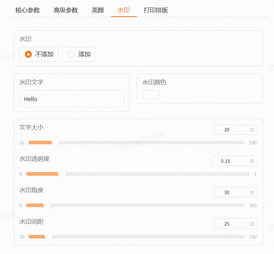Open the 水印颜色 color picker swatch
The width and height of the screenshot is (274, 254).
coord(151,95)
